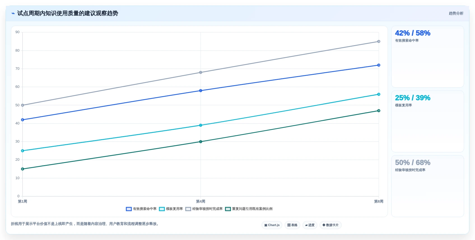475x240 pixels.
Task: Click the 第4周 point on the 模板复用率 line
Action: (201, 125)
